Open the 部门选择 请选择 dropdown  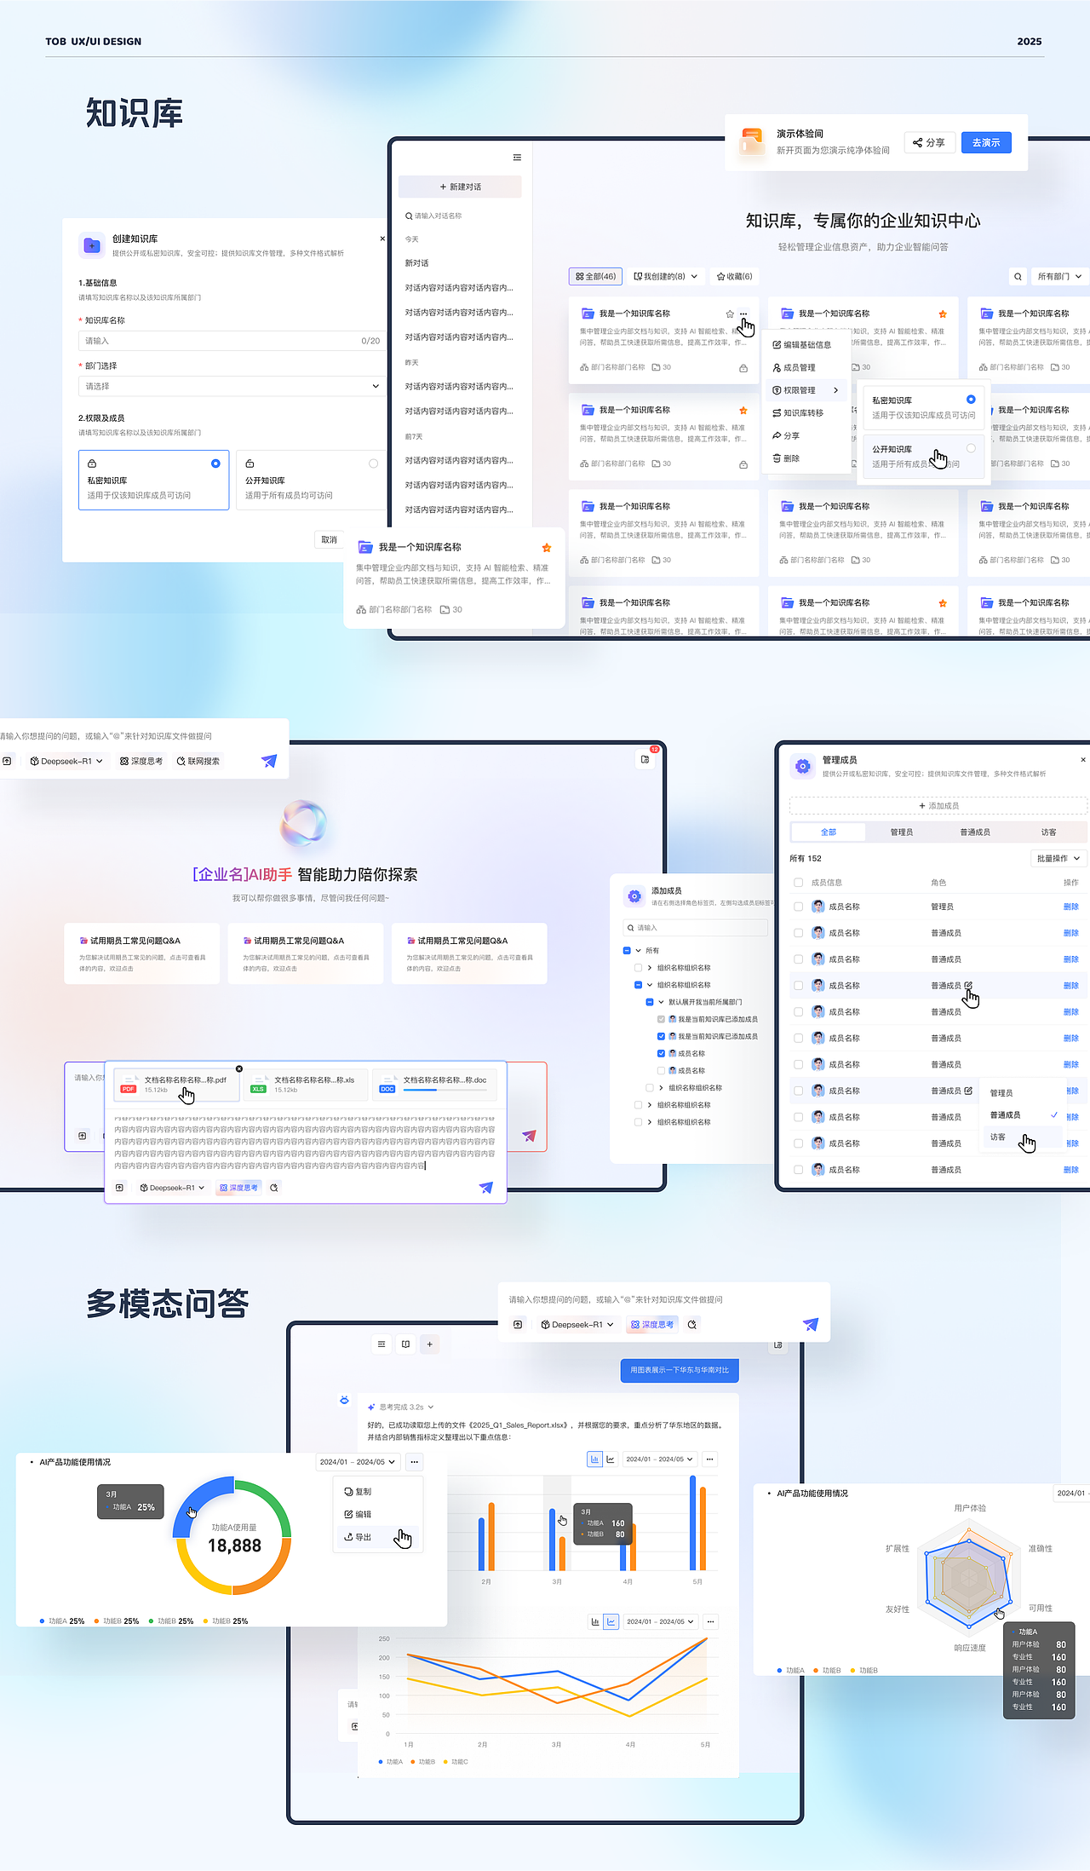coord(231,386)
